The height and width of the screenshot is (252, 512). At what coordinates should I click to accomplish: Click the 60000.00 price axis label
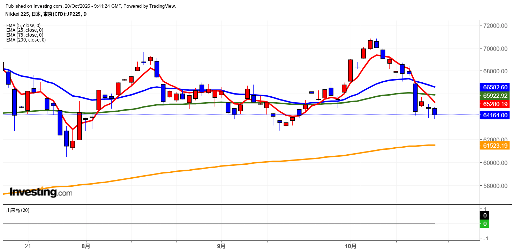click(495, 163)
